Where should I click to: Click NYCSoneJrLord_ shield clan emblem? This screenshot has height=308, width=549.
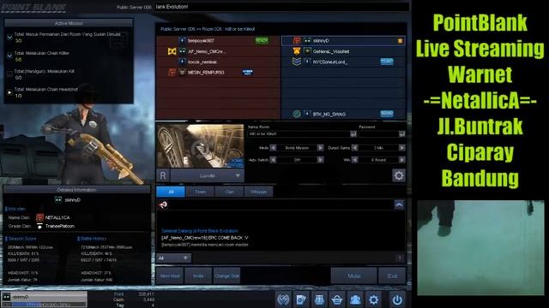pyautogui.click(x=297, y=62)
